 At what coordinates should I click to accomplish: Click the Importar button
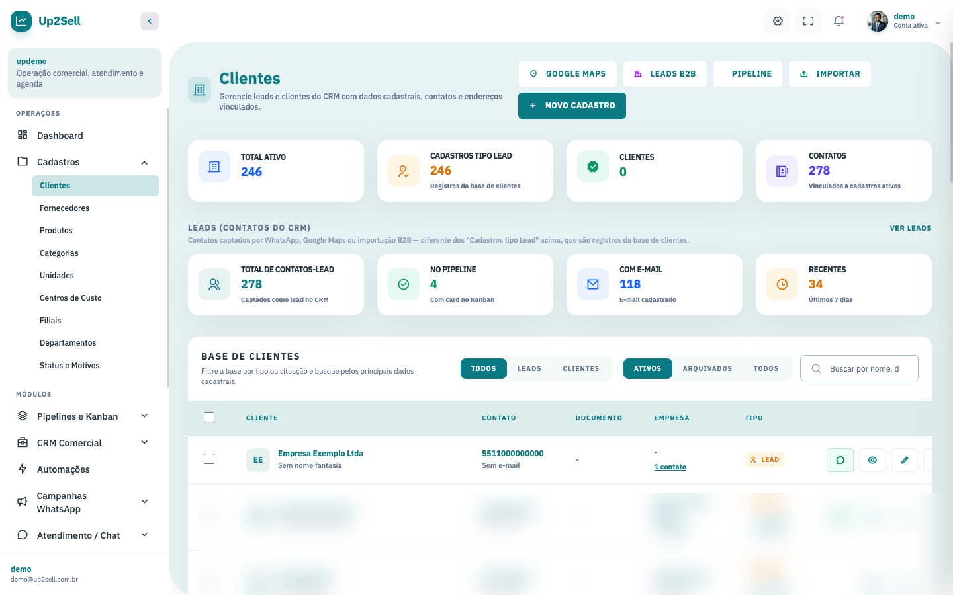pos(830,74)
